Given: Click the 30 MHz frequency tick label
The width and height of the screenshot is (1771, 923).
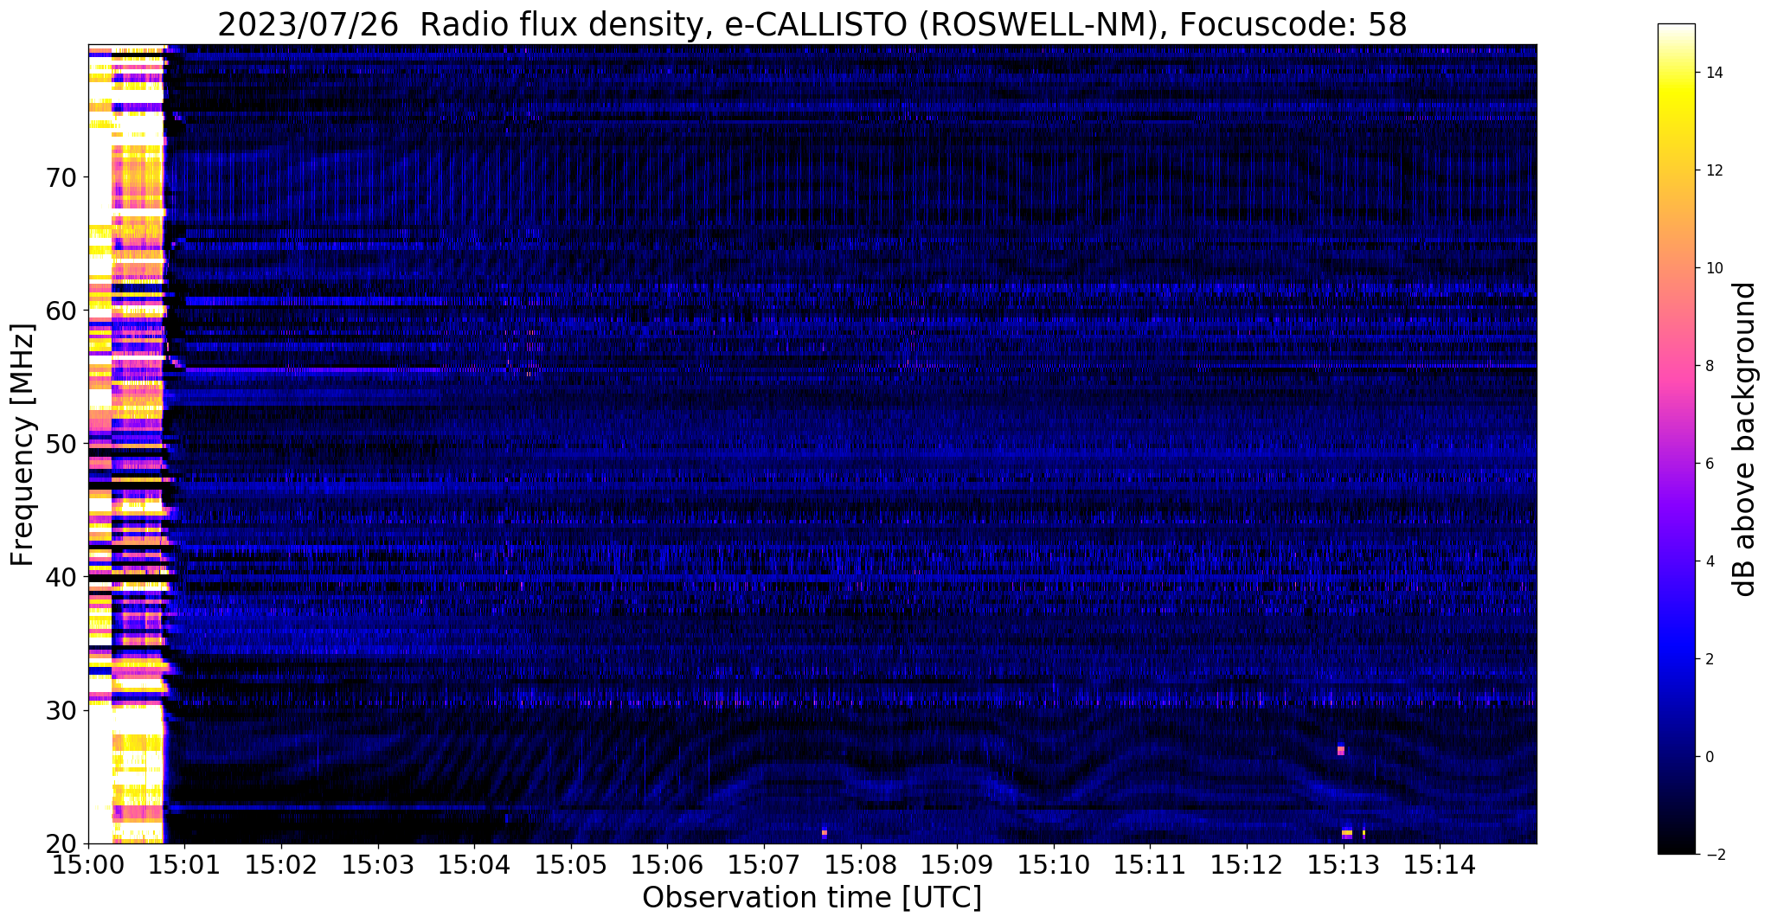Looking at the screenshot, I should pyautogui.click(x=60, y=710).
